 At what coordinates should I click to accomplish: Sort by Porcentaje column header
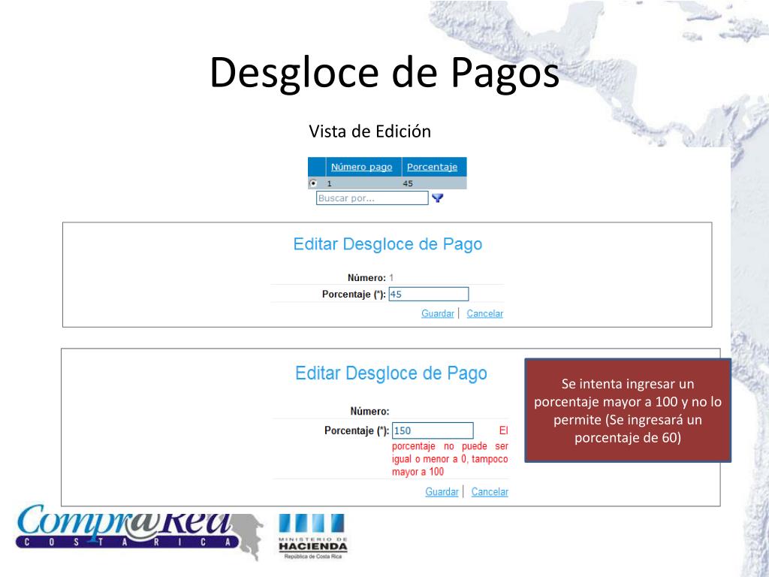(432, 167)
